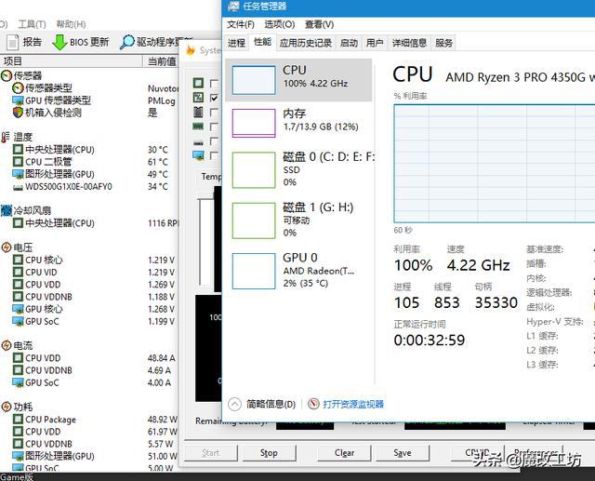Screen dimensions: 595x481
Task: Click the BIOS 更新 toolbar button label
Action: click(89, 42)
